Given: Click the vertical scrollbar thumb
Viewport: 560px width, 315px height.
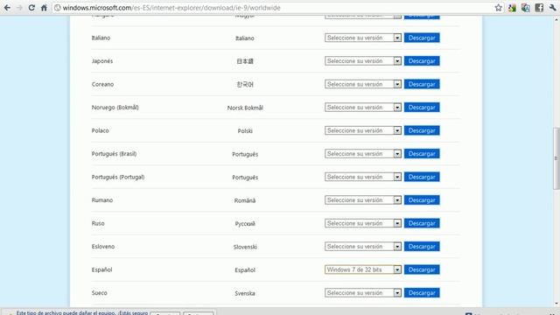Looking at the screenshot, I should click(556, 158).
